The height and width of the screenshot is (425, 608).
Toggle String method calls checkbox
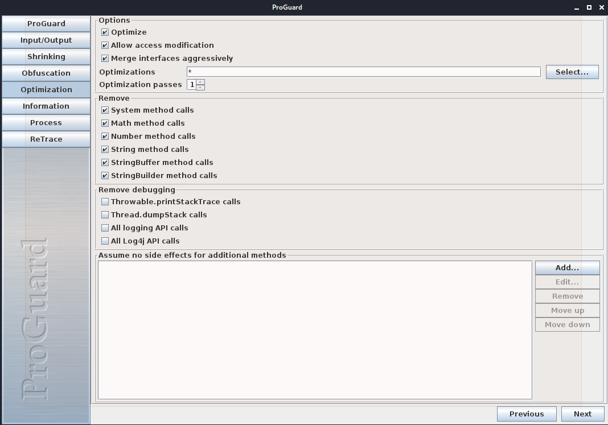[105, 150]
